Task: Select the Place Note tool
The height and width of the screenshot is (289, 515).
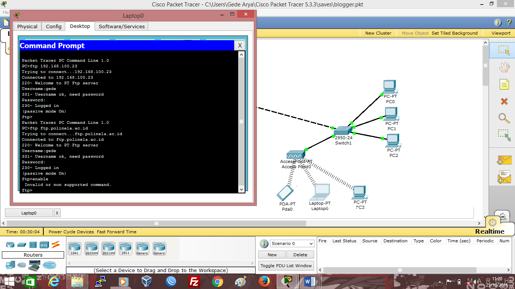Action: coord(504,84)
